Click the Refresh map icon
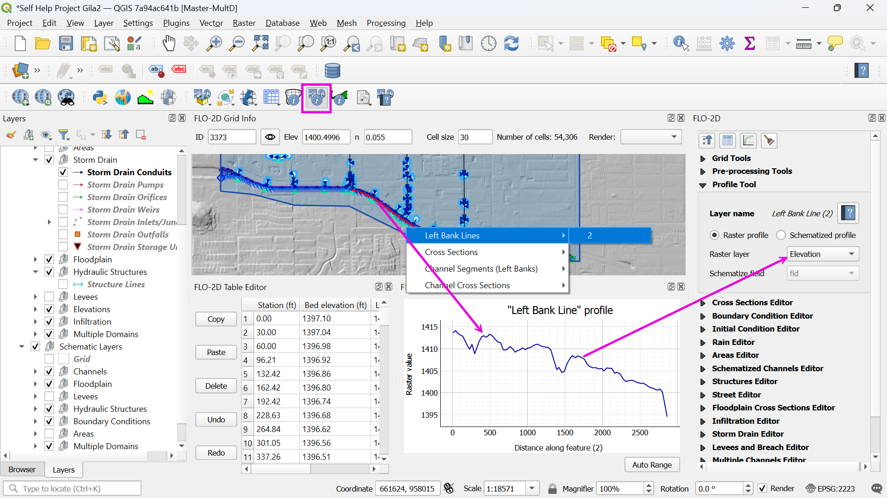Screen dimensions: 887x498 pyautogui.click(x=511, y=44)
